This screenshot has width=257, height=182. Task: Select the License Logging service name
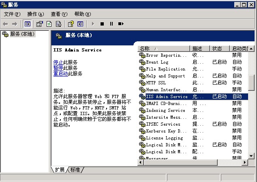coord(165,138)
